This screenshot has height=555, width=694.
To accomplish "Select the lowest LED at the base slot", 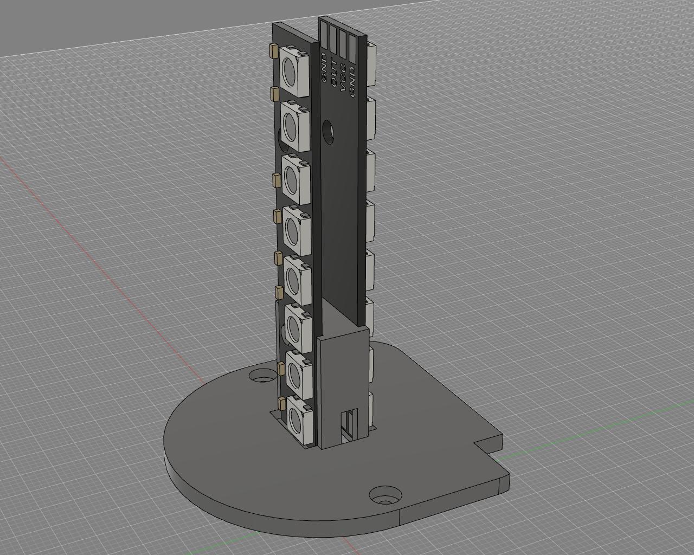I will [x=300, y=420].
